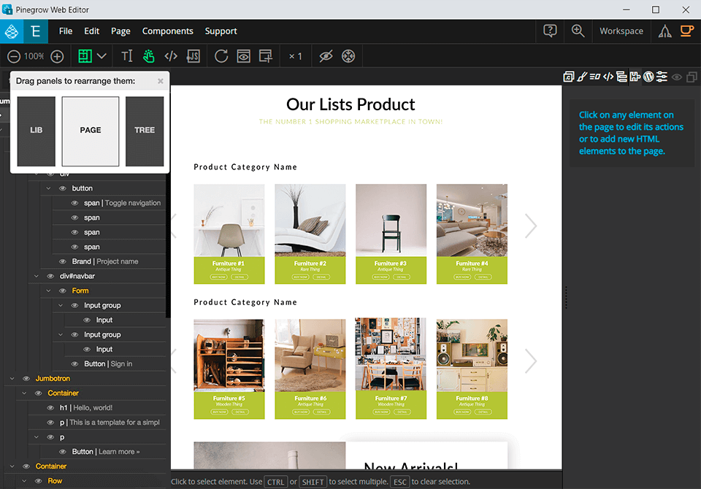Open the Workspace dropdown
The height and width of the screenshot is (489, 701).
(x=621, y=31)
